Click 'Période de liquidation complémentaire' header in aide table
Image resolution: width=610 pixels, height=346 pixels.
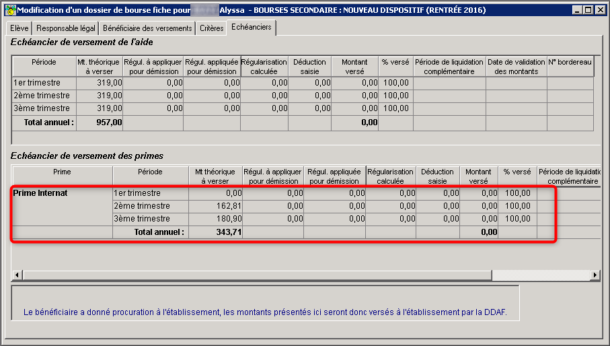[x=449, y=67]
